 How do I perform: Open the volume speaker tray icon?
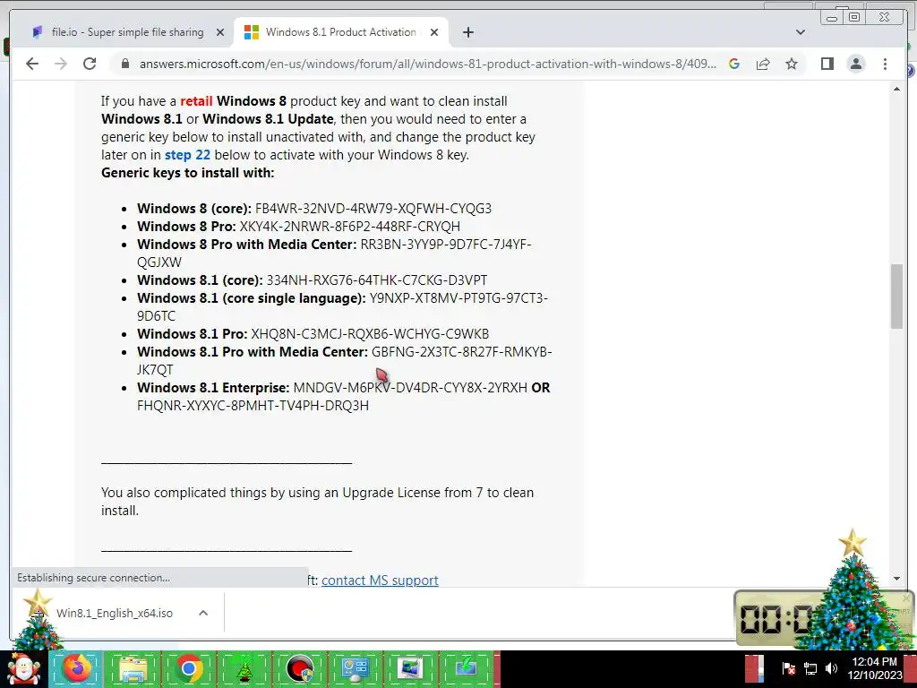[831, 668]
